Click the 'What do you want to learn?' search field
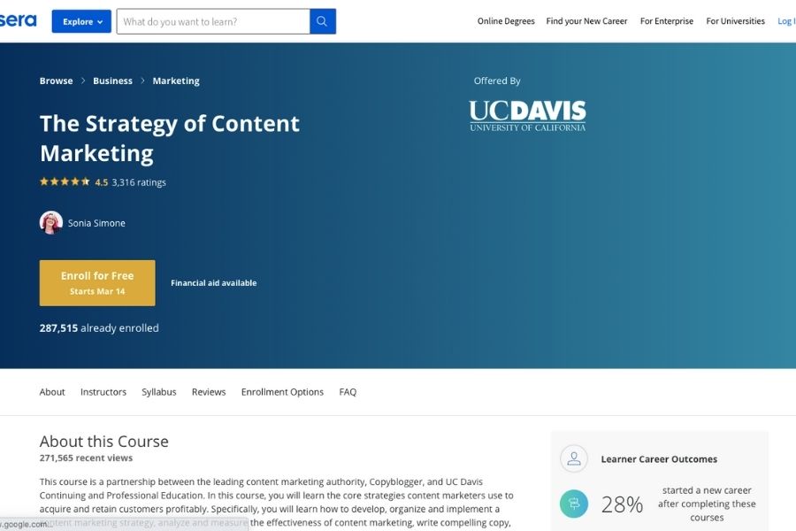The image size is (796, 531). [213, 21]
